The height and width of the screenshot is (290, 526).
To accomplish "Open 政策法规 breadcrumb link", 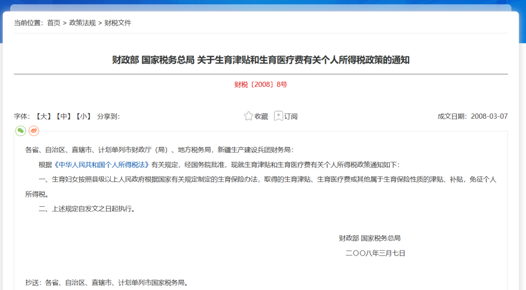I will tap(83, 23).
